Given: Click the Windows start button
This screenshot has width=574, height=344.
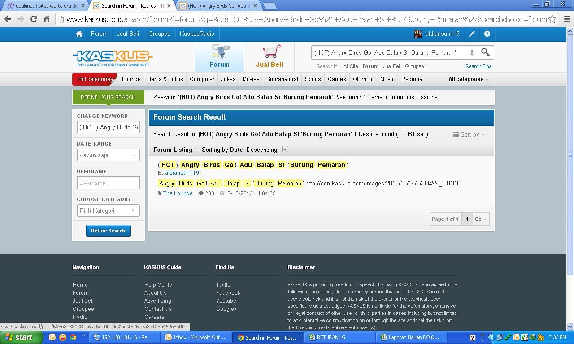Looking at the screenshot, I should (21, 337).
